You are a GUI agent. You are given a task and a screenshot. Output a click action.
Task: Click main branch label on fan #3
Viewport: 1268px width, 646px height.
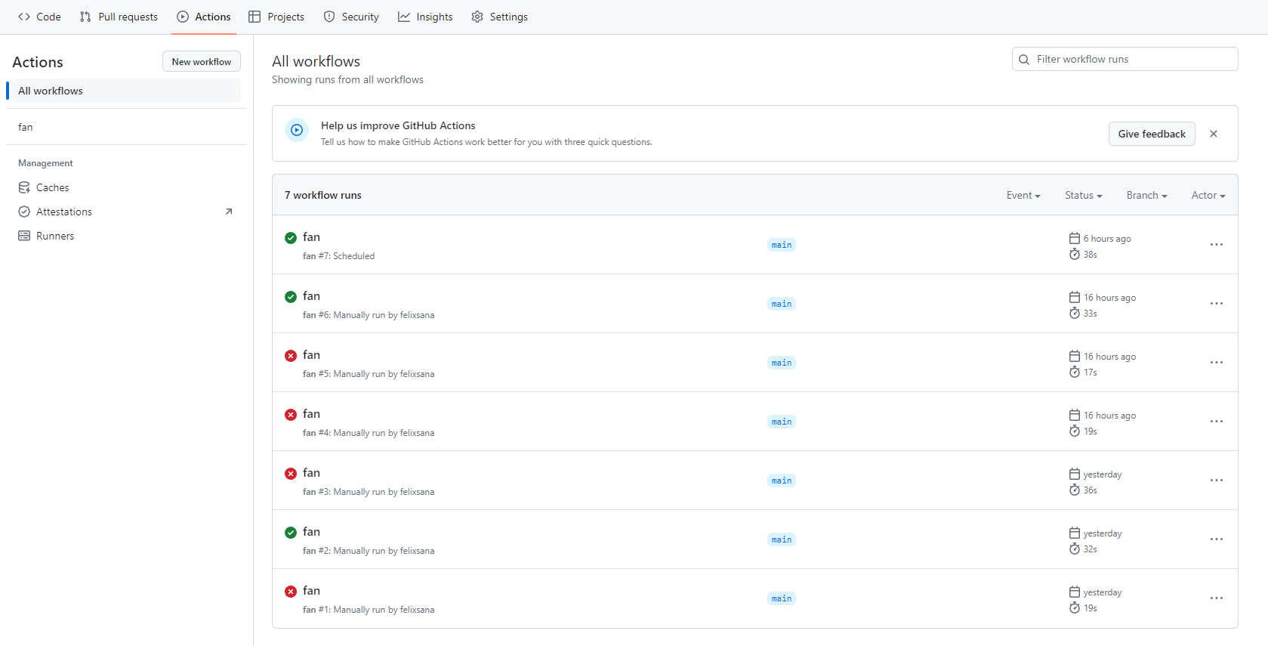(782, 481)
